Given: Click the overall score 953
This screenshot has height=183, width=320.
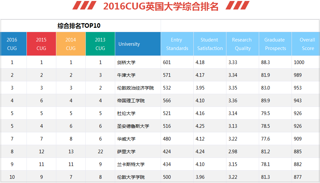Looking at the screenshot, I should 298,88.
